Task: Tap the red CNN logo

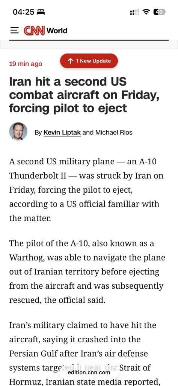Action: (34, 31)
